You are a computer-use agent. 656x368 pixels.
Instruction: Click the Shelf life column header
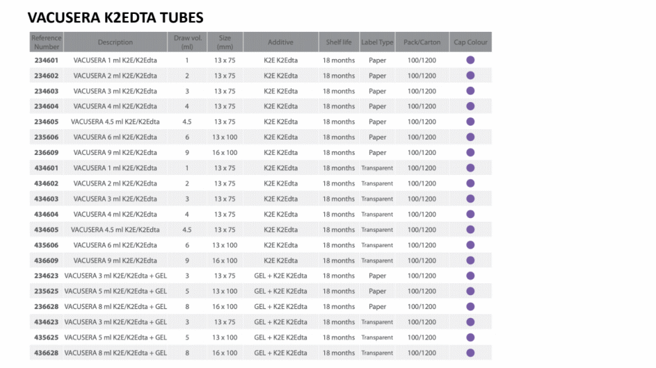339,42
